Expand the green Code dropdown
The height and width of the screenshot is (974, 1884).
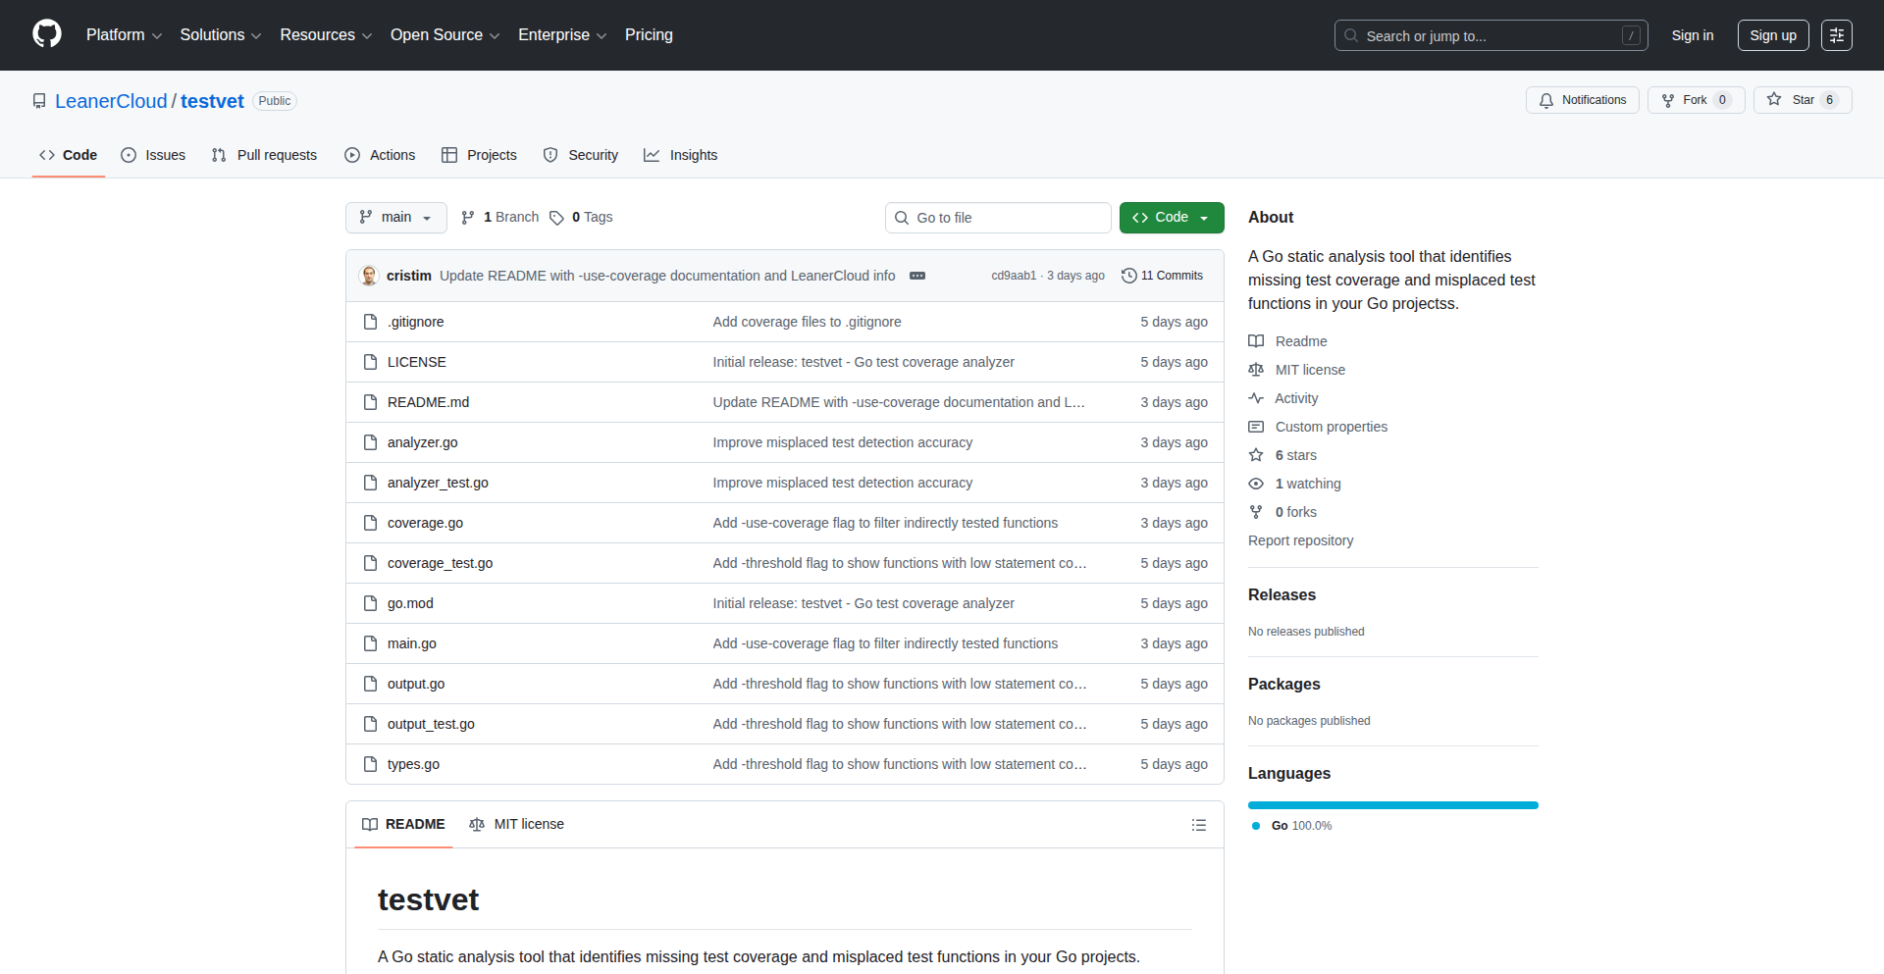[1171, 218]
